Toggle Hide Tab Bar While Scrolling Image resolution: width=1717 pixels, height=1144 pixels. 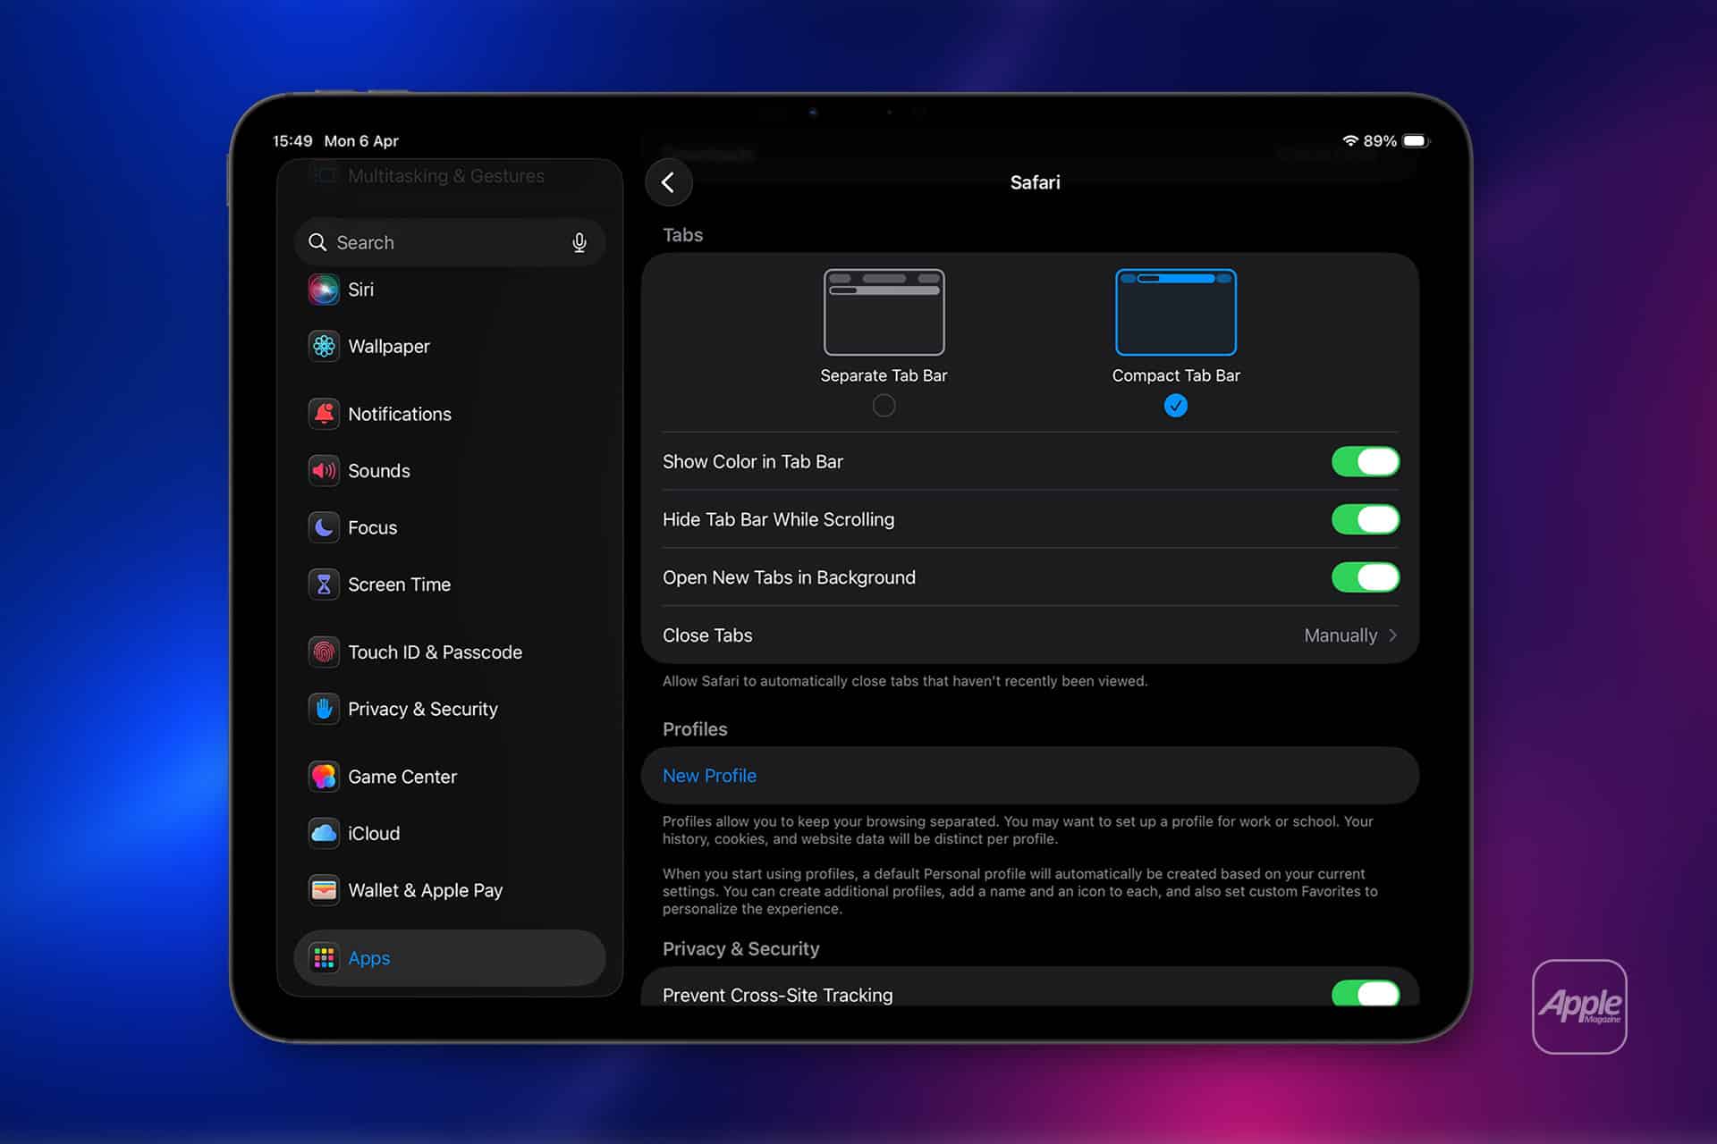pyautogui.click(x=1366, y=519)
